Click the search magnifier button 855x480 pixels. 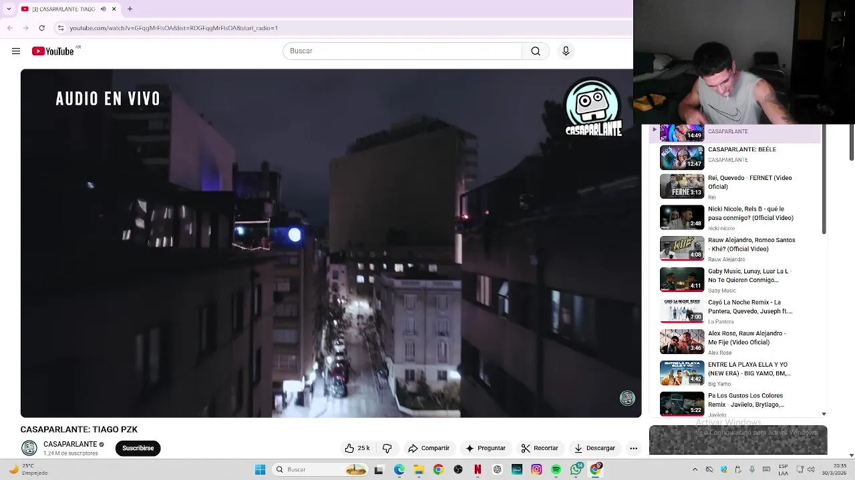click(536, 51)
